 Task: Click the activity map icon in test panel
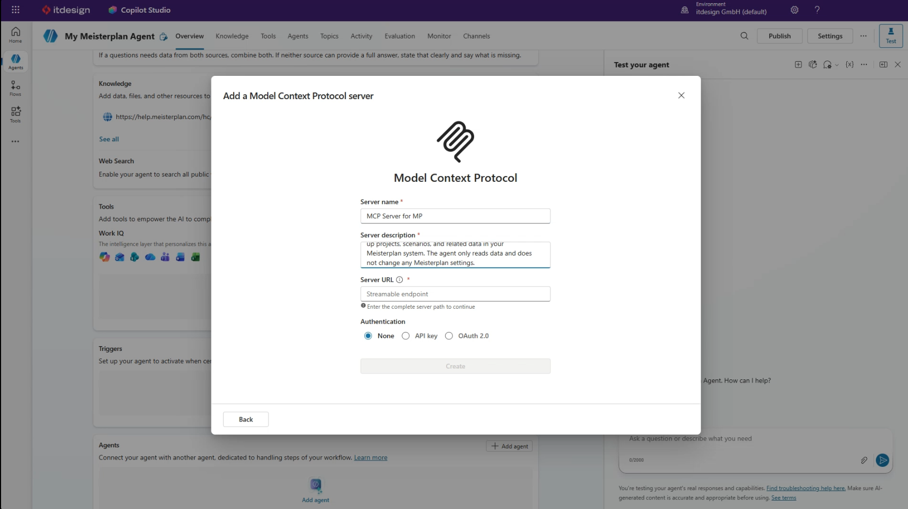[x=813, y=65]
